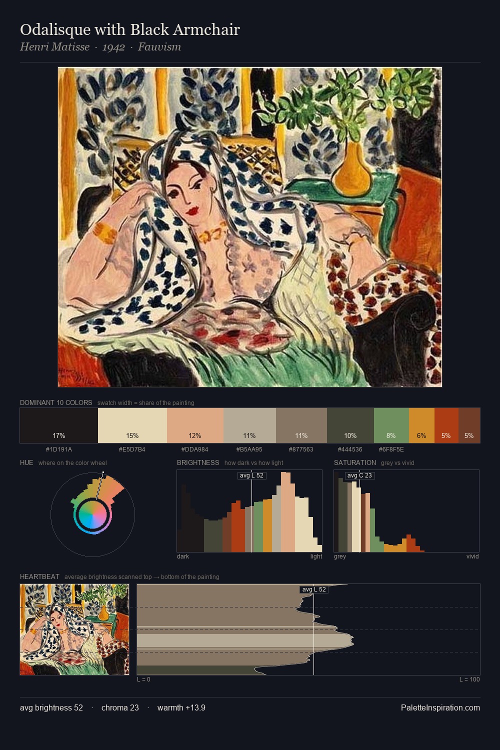Image resolution: width=500 pixels, height=750 pixels.
Task: Click the 'HEARTBEAT' section heading
Action: click(39, 576)
